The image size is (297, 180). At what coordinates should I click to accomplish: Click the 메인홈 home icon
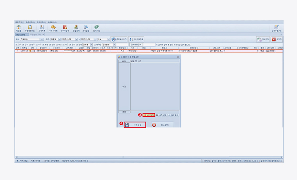point(18,27)
